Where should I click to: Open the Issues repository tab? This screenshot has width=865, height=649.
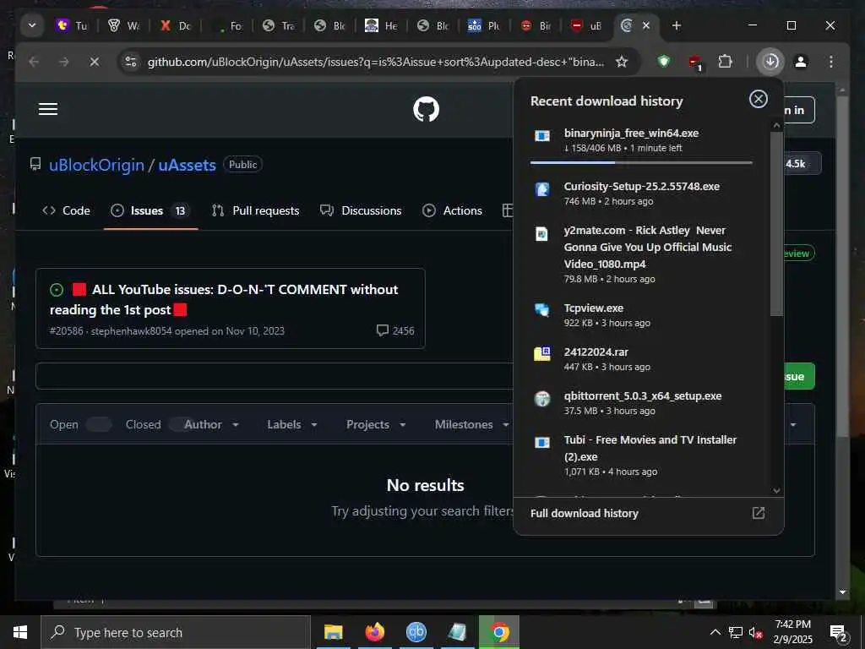pos(150,210)
